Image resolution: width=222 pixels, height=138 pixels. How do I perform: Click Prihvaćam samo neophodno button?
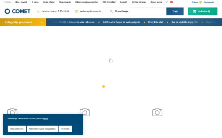tap(42, 129)
